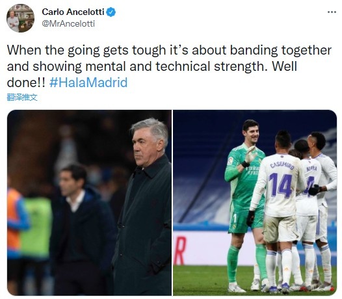Click the Carlo Ancelotti display name

pos(73,12)
